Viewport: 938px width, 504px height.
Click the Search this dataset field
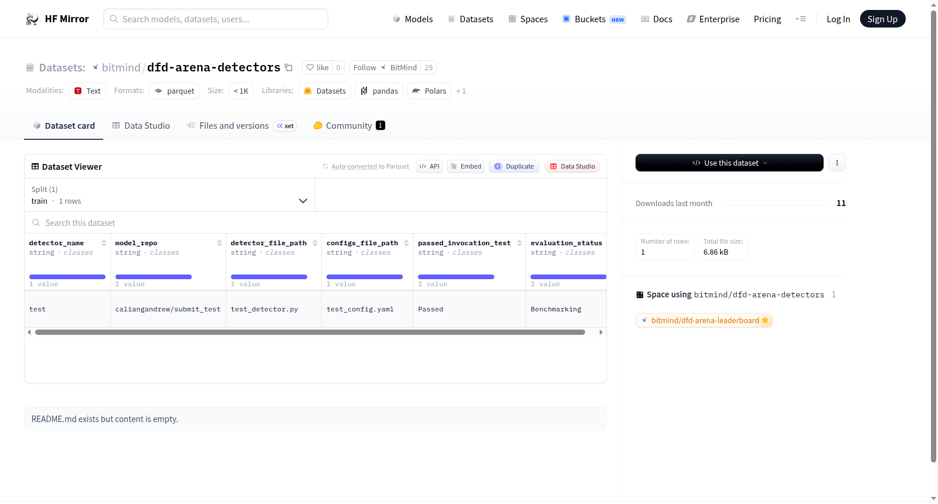pos(315,222)
